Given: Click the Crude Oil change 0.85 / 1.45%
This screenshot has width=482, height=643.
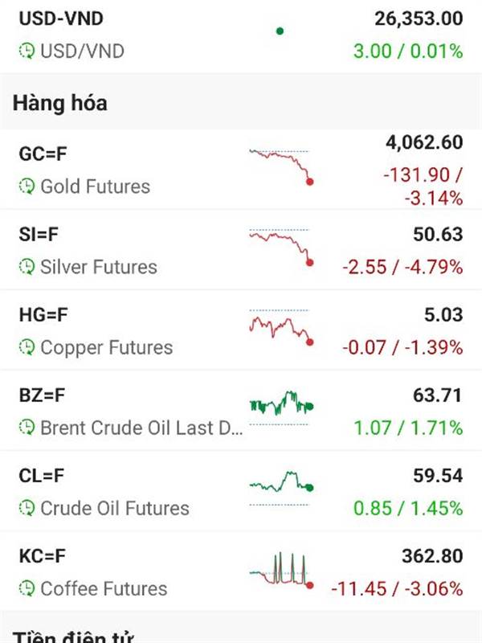Looking at the screenshot, I should tap(408, 508).
